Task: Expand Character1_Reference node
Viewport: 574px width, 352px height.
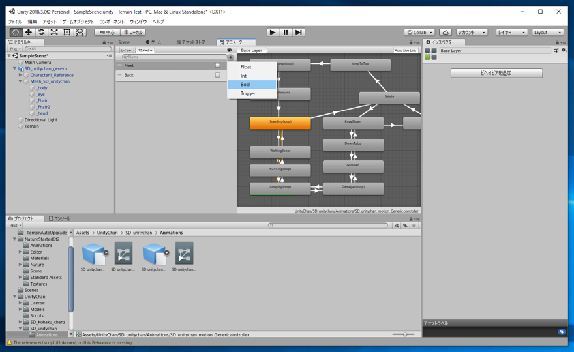Action: click(x=20, y=75)
